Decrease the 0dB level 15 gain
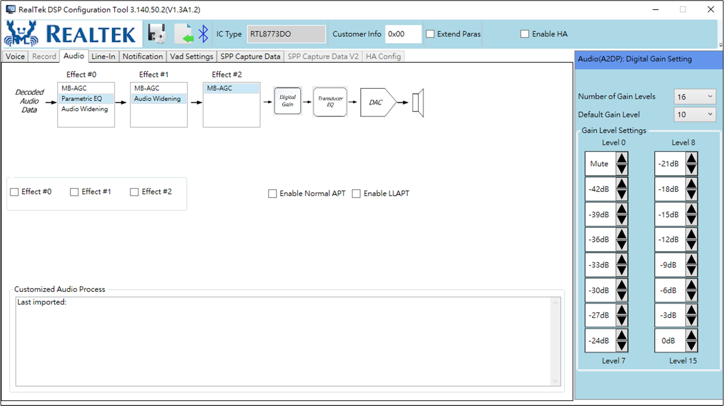Image resolution: width=724 pixels, height=406 pixels. [691, 346]
